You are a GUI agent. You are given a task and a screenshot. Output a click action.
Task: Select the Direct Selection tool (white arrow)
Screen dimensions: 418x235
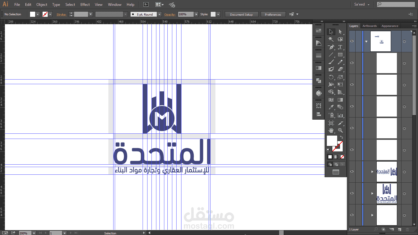[340, 32]
